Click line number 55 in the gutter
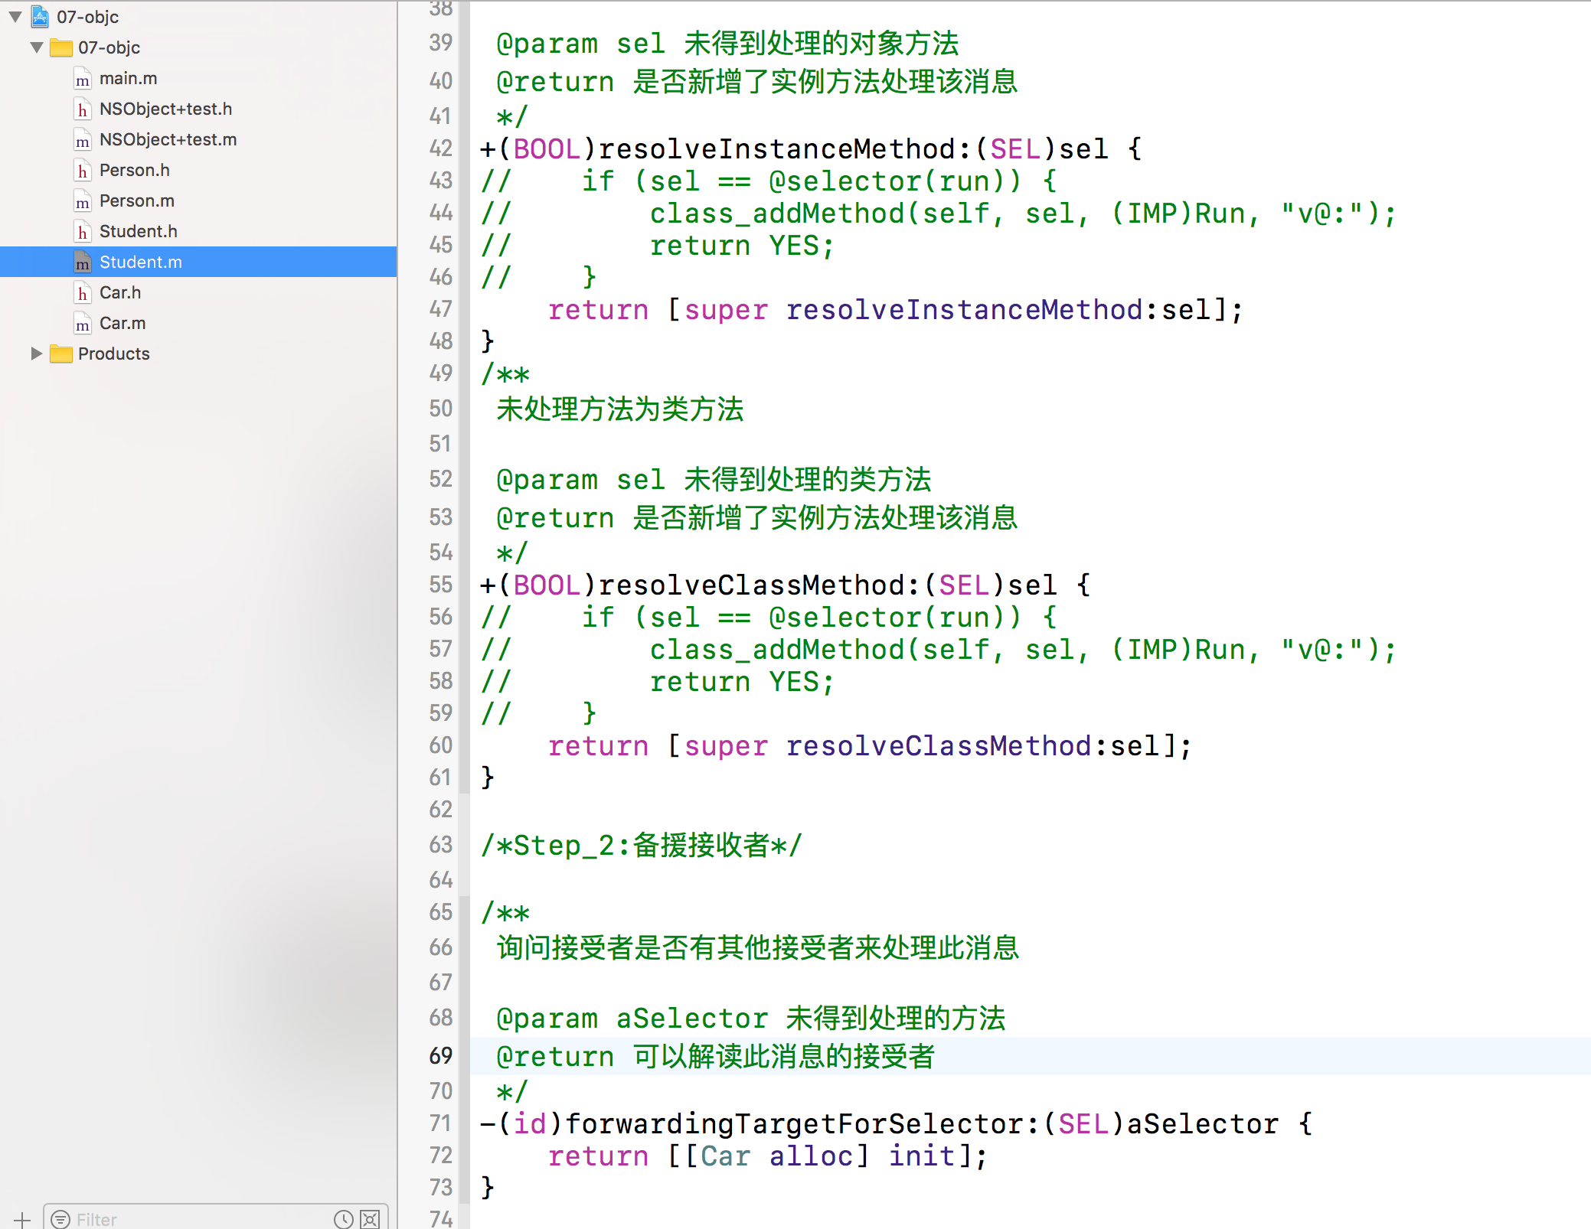 pos(440,585)
